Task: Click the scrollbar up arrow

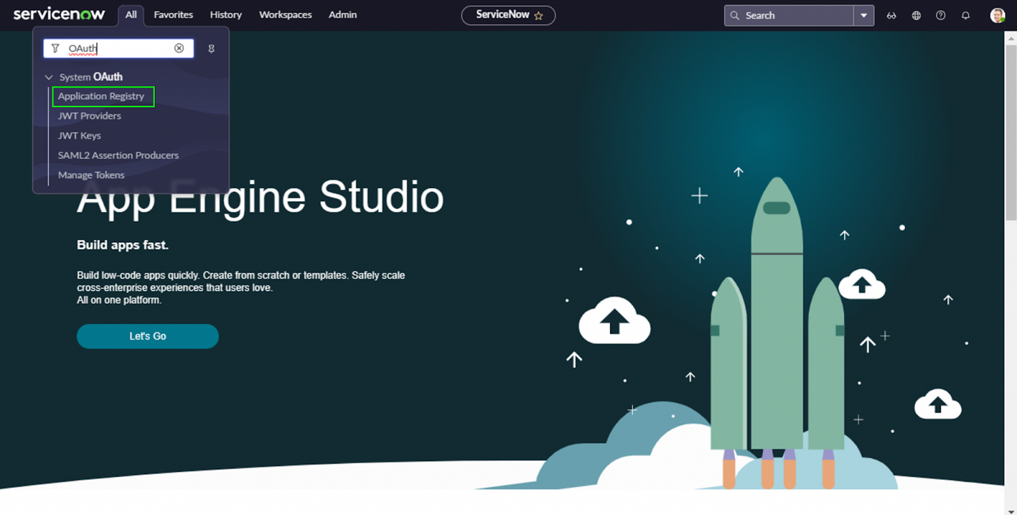Action: (x=1011, y=38)
